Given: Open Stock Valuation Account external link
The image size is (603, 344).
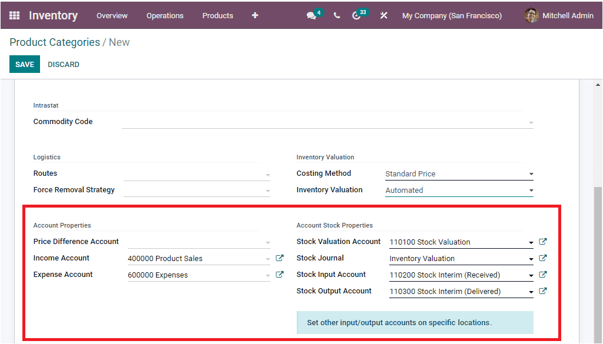Looking at the screenshot, I should (x=542, y=241).
